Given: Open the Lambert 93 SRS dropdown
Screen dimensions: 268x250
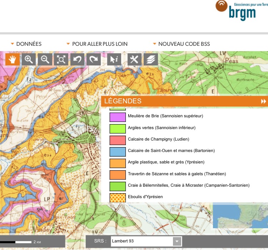Looking at the screenshot, I should tap(177, 241).
